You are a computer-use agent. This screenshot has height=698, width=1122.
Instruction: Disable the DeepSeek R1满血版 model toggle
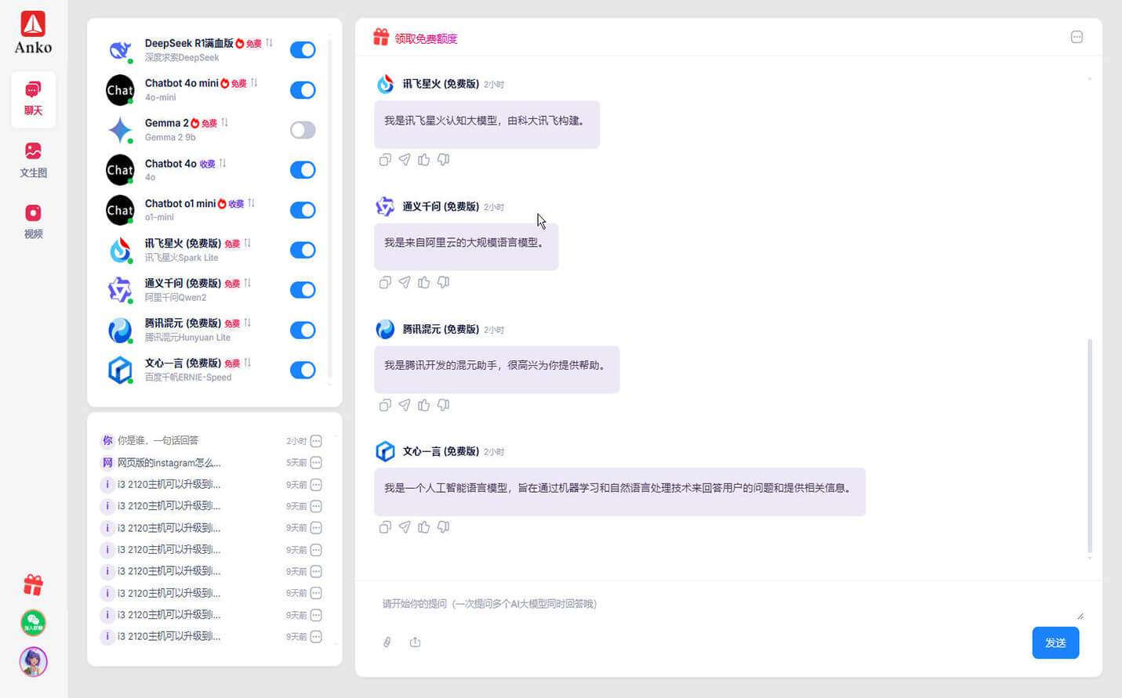[x=303, y=50]
